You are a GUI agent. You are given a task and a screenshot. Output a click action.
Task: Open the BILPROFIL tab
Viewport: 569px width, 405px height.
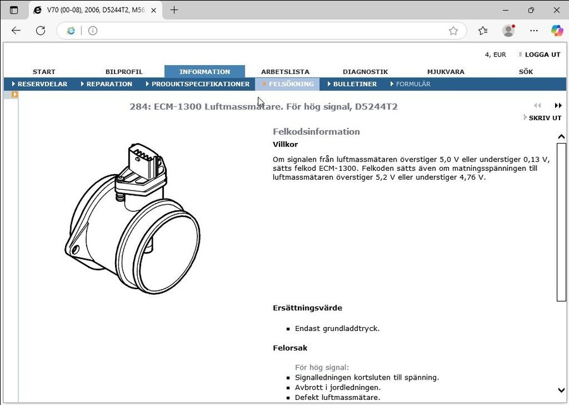coord(124,72)
